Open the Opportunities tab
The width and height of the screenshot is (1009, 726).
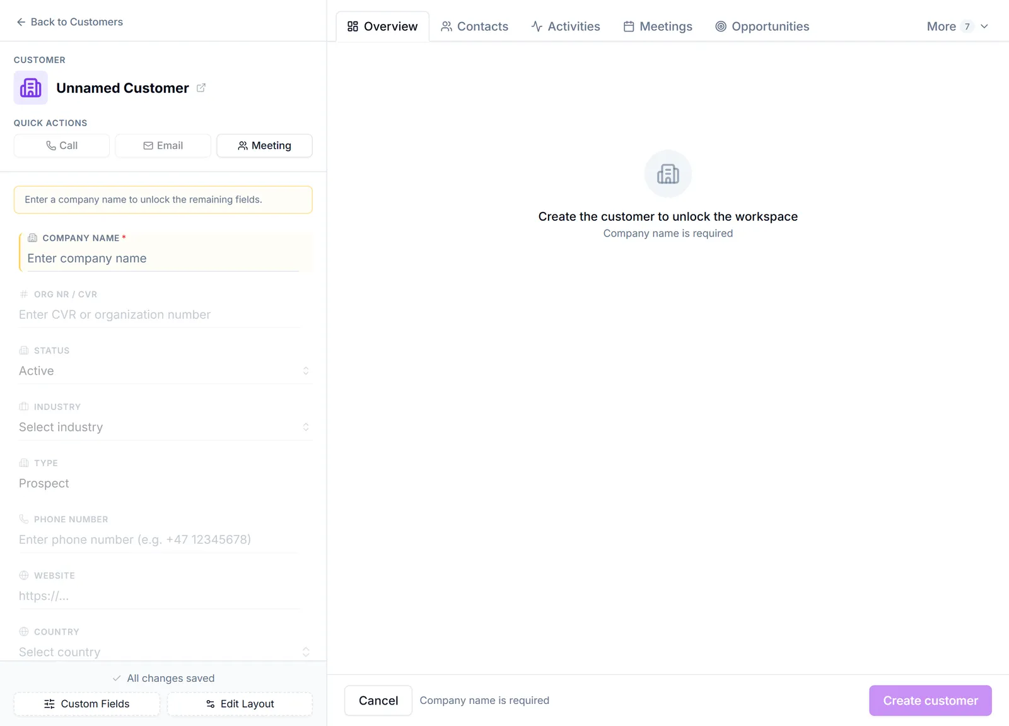762,26
